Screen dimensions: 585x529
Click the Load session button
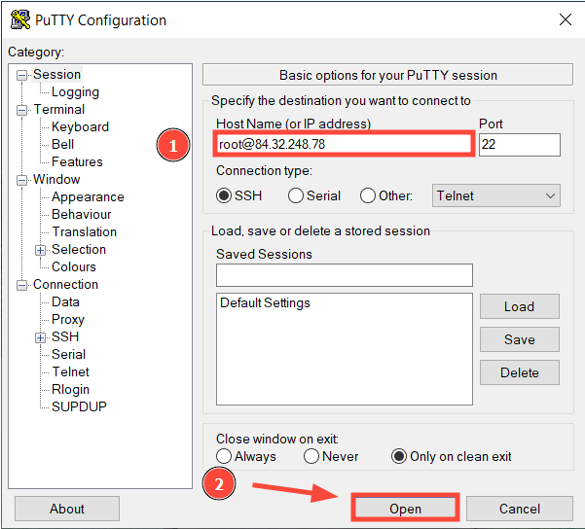519,306
